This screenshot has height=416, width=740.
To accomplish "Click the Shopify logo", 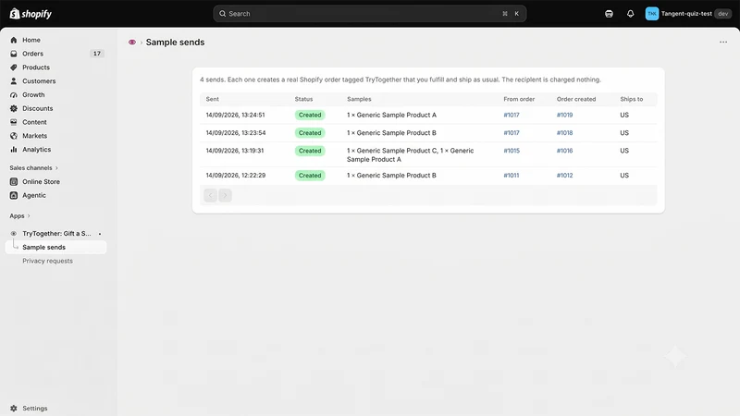I will click(x=31, y=14).
